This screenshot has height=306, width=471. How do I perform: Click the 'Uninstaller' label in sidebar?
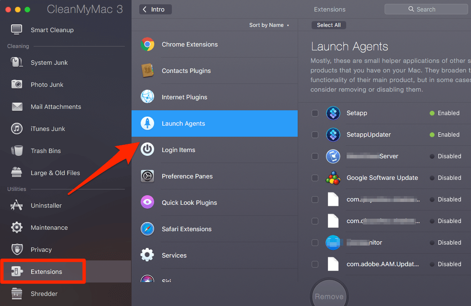coord(46,205)
